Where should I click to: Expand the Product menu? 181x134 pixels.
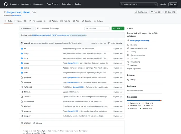[15, 4]
